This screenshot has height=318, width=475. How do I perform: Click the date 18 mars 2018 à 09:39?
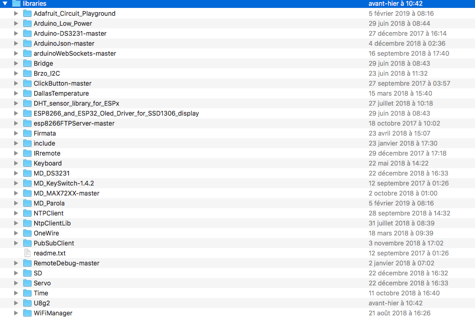[x=401, y=233]
